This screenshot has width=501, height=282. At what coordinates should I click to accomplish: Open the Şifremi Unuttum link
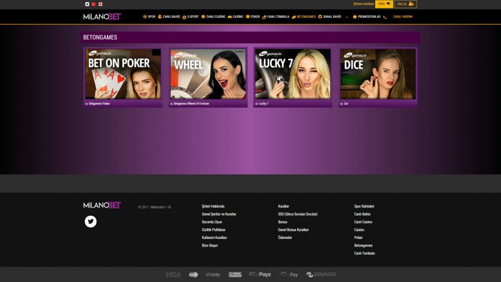[363, 4]
